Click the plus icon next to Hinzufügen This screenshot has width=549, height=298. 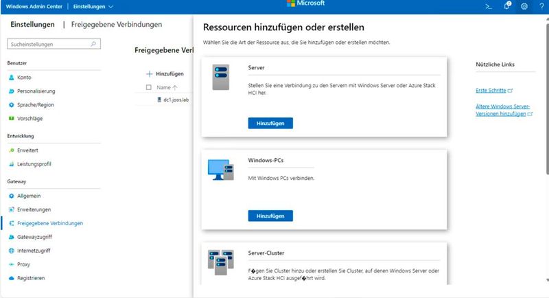(149, 74)
